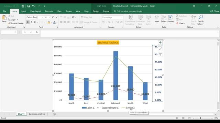Click the calculator icon in title bar
The width and height of the screenshot is (220, 123).
coord(23,6)
